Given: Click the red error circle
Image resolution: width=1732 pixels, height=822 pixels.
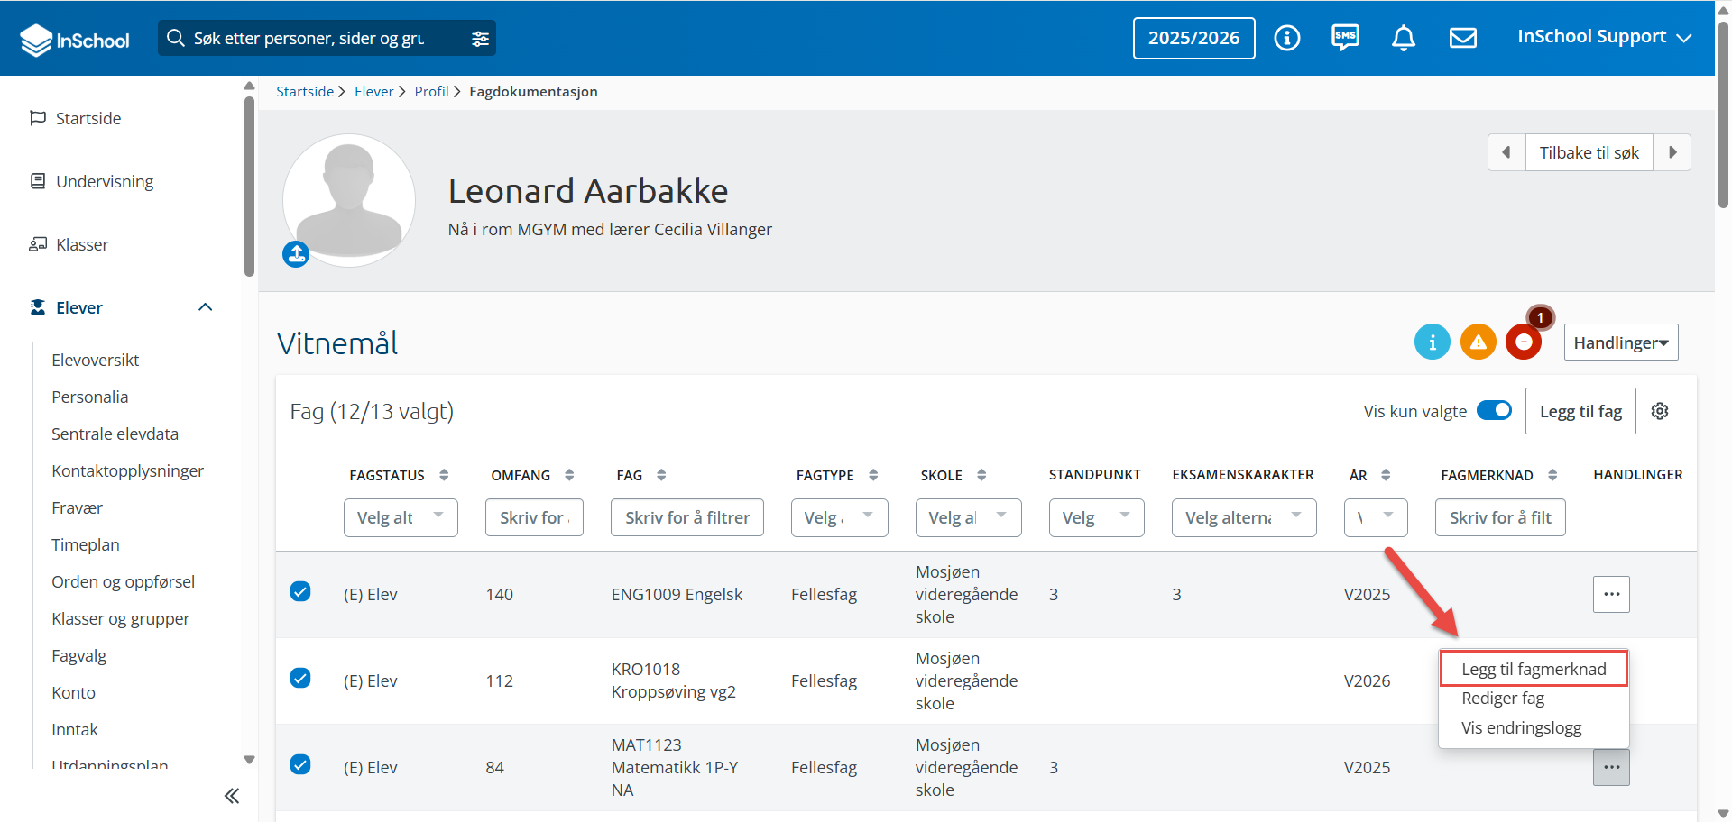Looking at the screenshot, I should point(1524,342).
